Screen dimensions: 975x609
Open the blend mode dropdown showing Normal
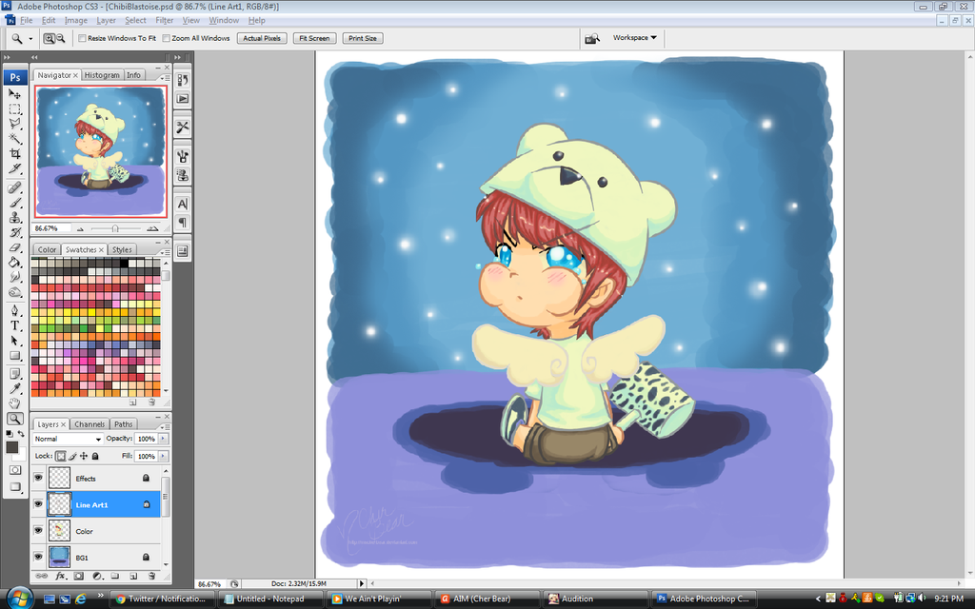pos(68,439)
